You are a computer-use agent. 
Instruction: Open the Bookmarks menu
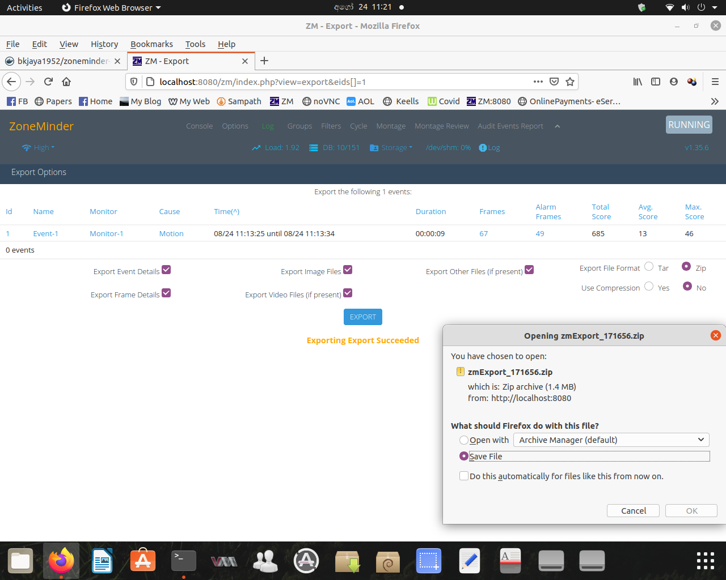tap(151, 44)
